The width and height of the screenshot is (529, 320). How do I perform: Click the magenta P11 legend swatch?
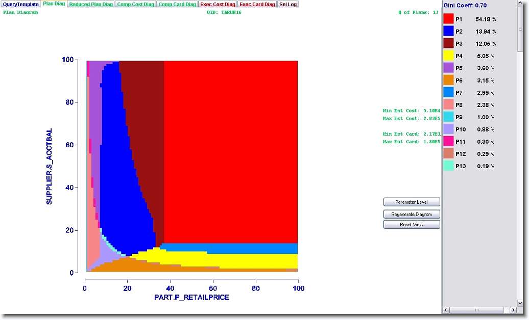tap(448, 141)
